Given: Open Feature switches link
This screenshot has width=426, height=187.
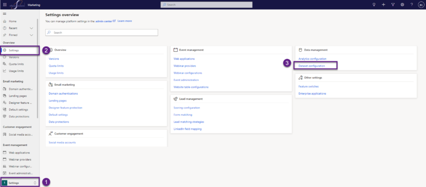Looking at the screenshot, I should pos(309,86).
